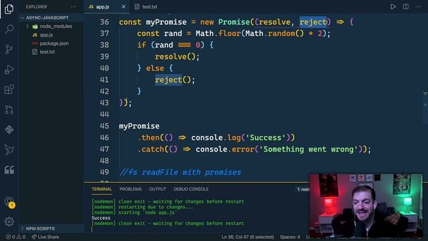Click the resolve() call on line 39

(177, 57)
